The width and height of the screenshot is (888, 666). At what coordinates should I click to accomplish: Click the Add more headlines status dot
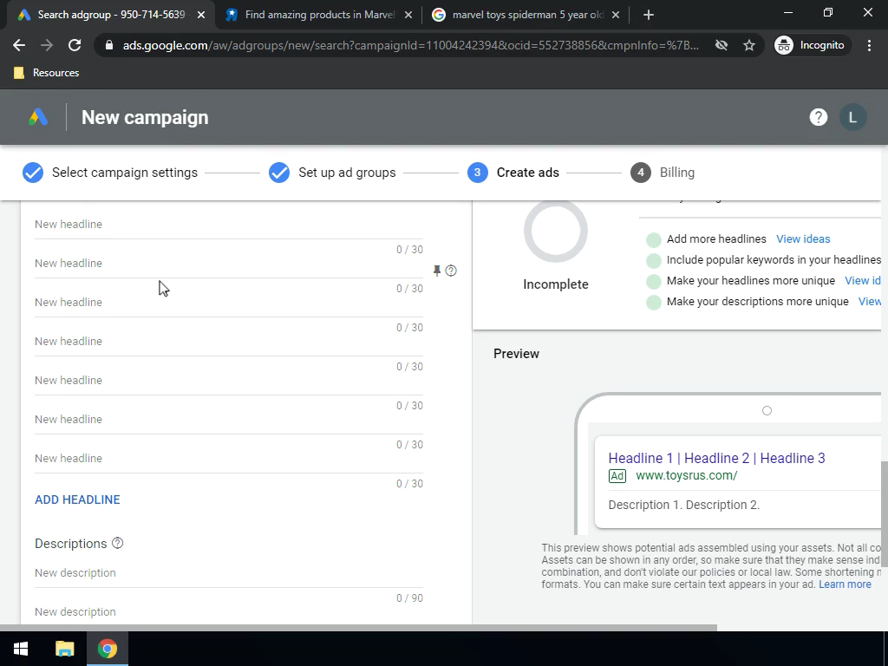654,239
